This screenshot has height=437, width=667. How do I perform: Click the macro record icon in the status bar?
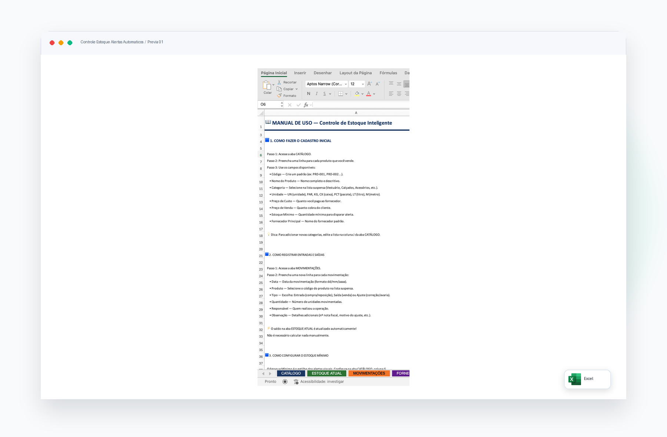click(285, 381)
